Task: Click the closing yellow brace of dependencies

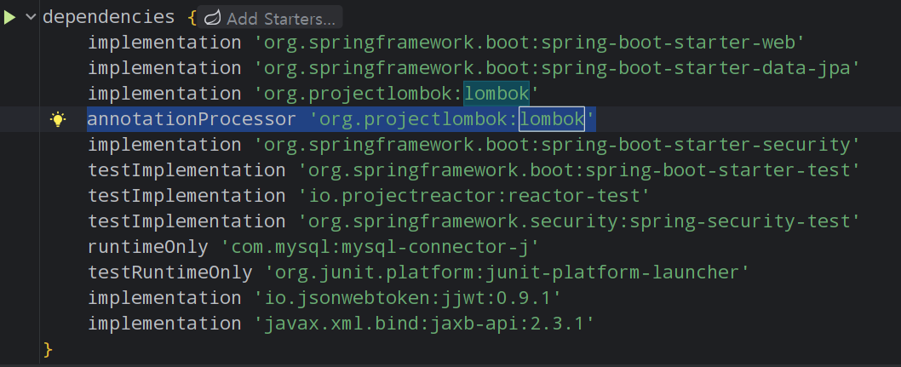Action: (x=48, y=348)
